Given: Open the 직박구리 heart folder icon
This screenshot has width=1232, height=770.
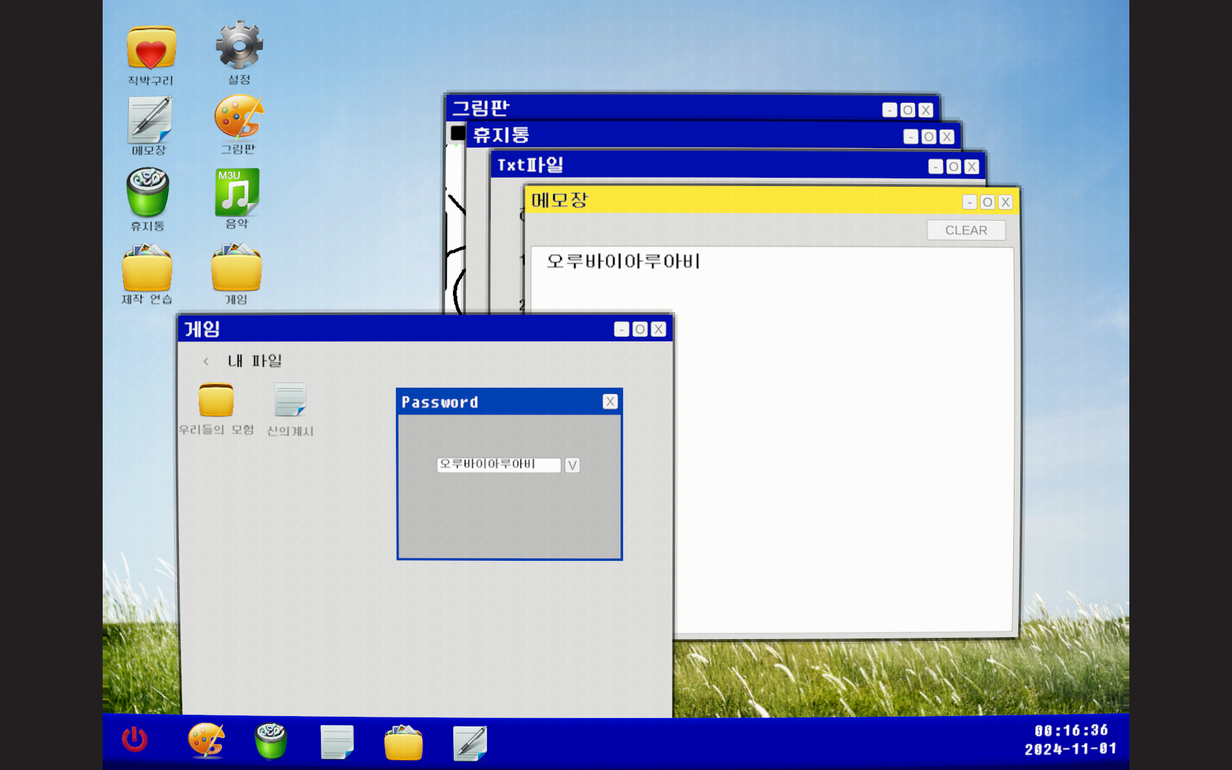Looking at the screenshot, I should pyautogui.click(x=151, y=48).
